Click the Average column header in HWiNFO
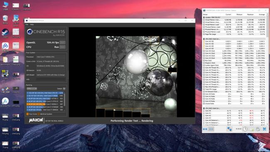 [x=262, y=15]
